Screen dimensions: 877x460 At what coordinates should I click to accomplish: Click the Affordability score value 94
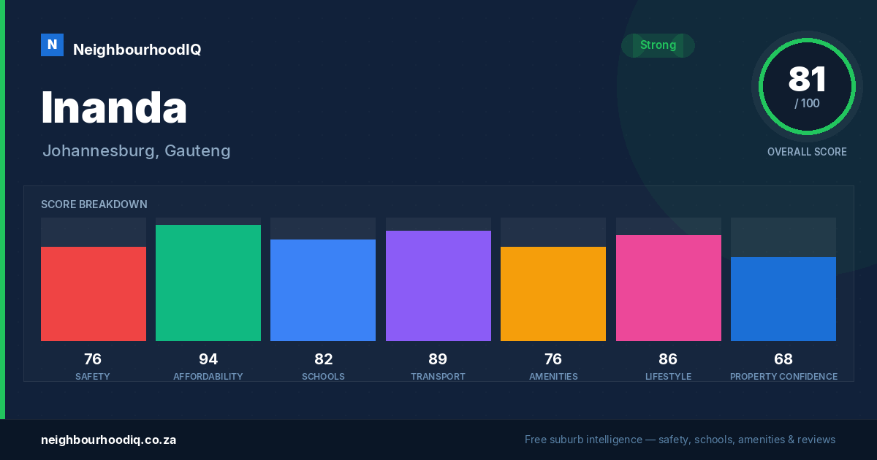point(208,359)
